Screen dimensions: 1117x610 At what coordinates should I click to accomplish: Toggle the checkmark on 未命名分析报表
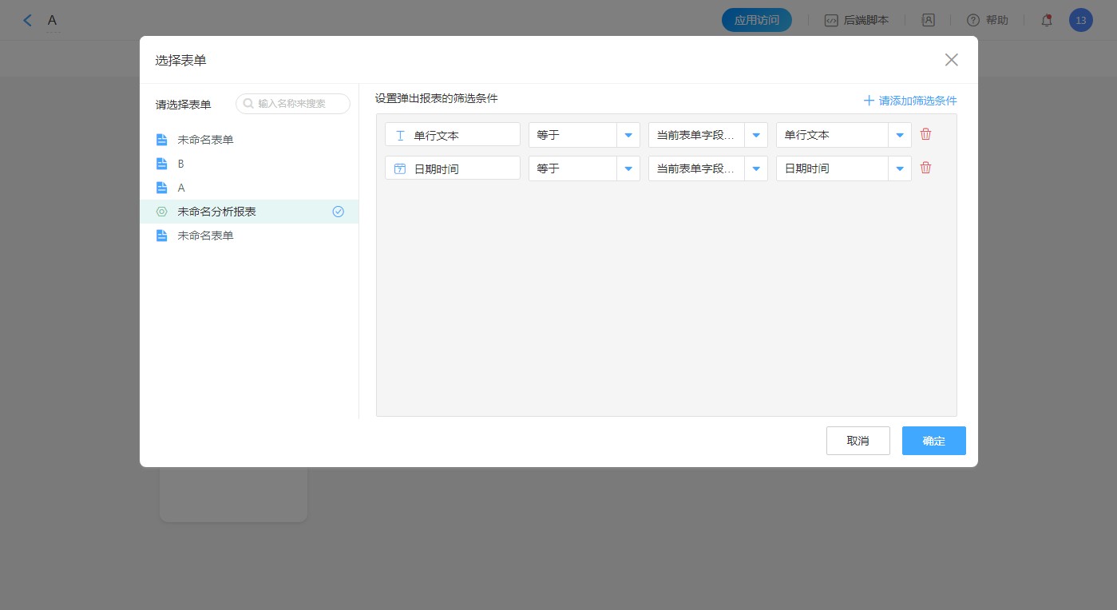[338, 212]
